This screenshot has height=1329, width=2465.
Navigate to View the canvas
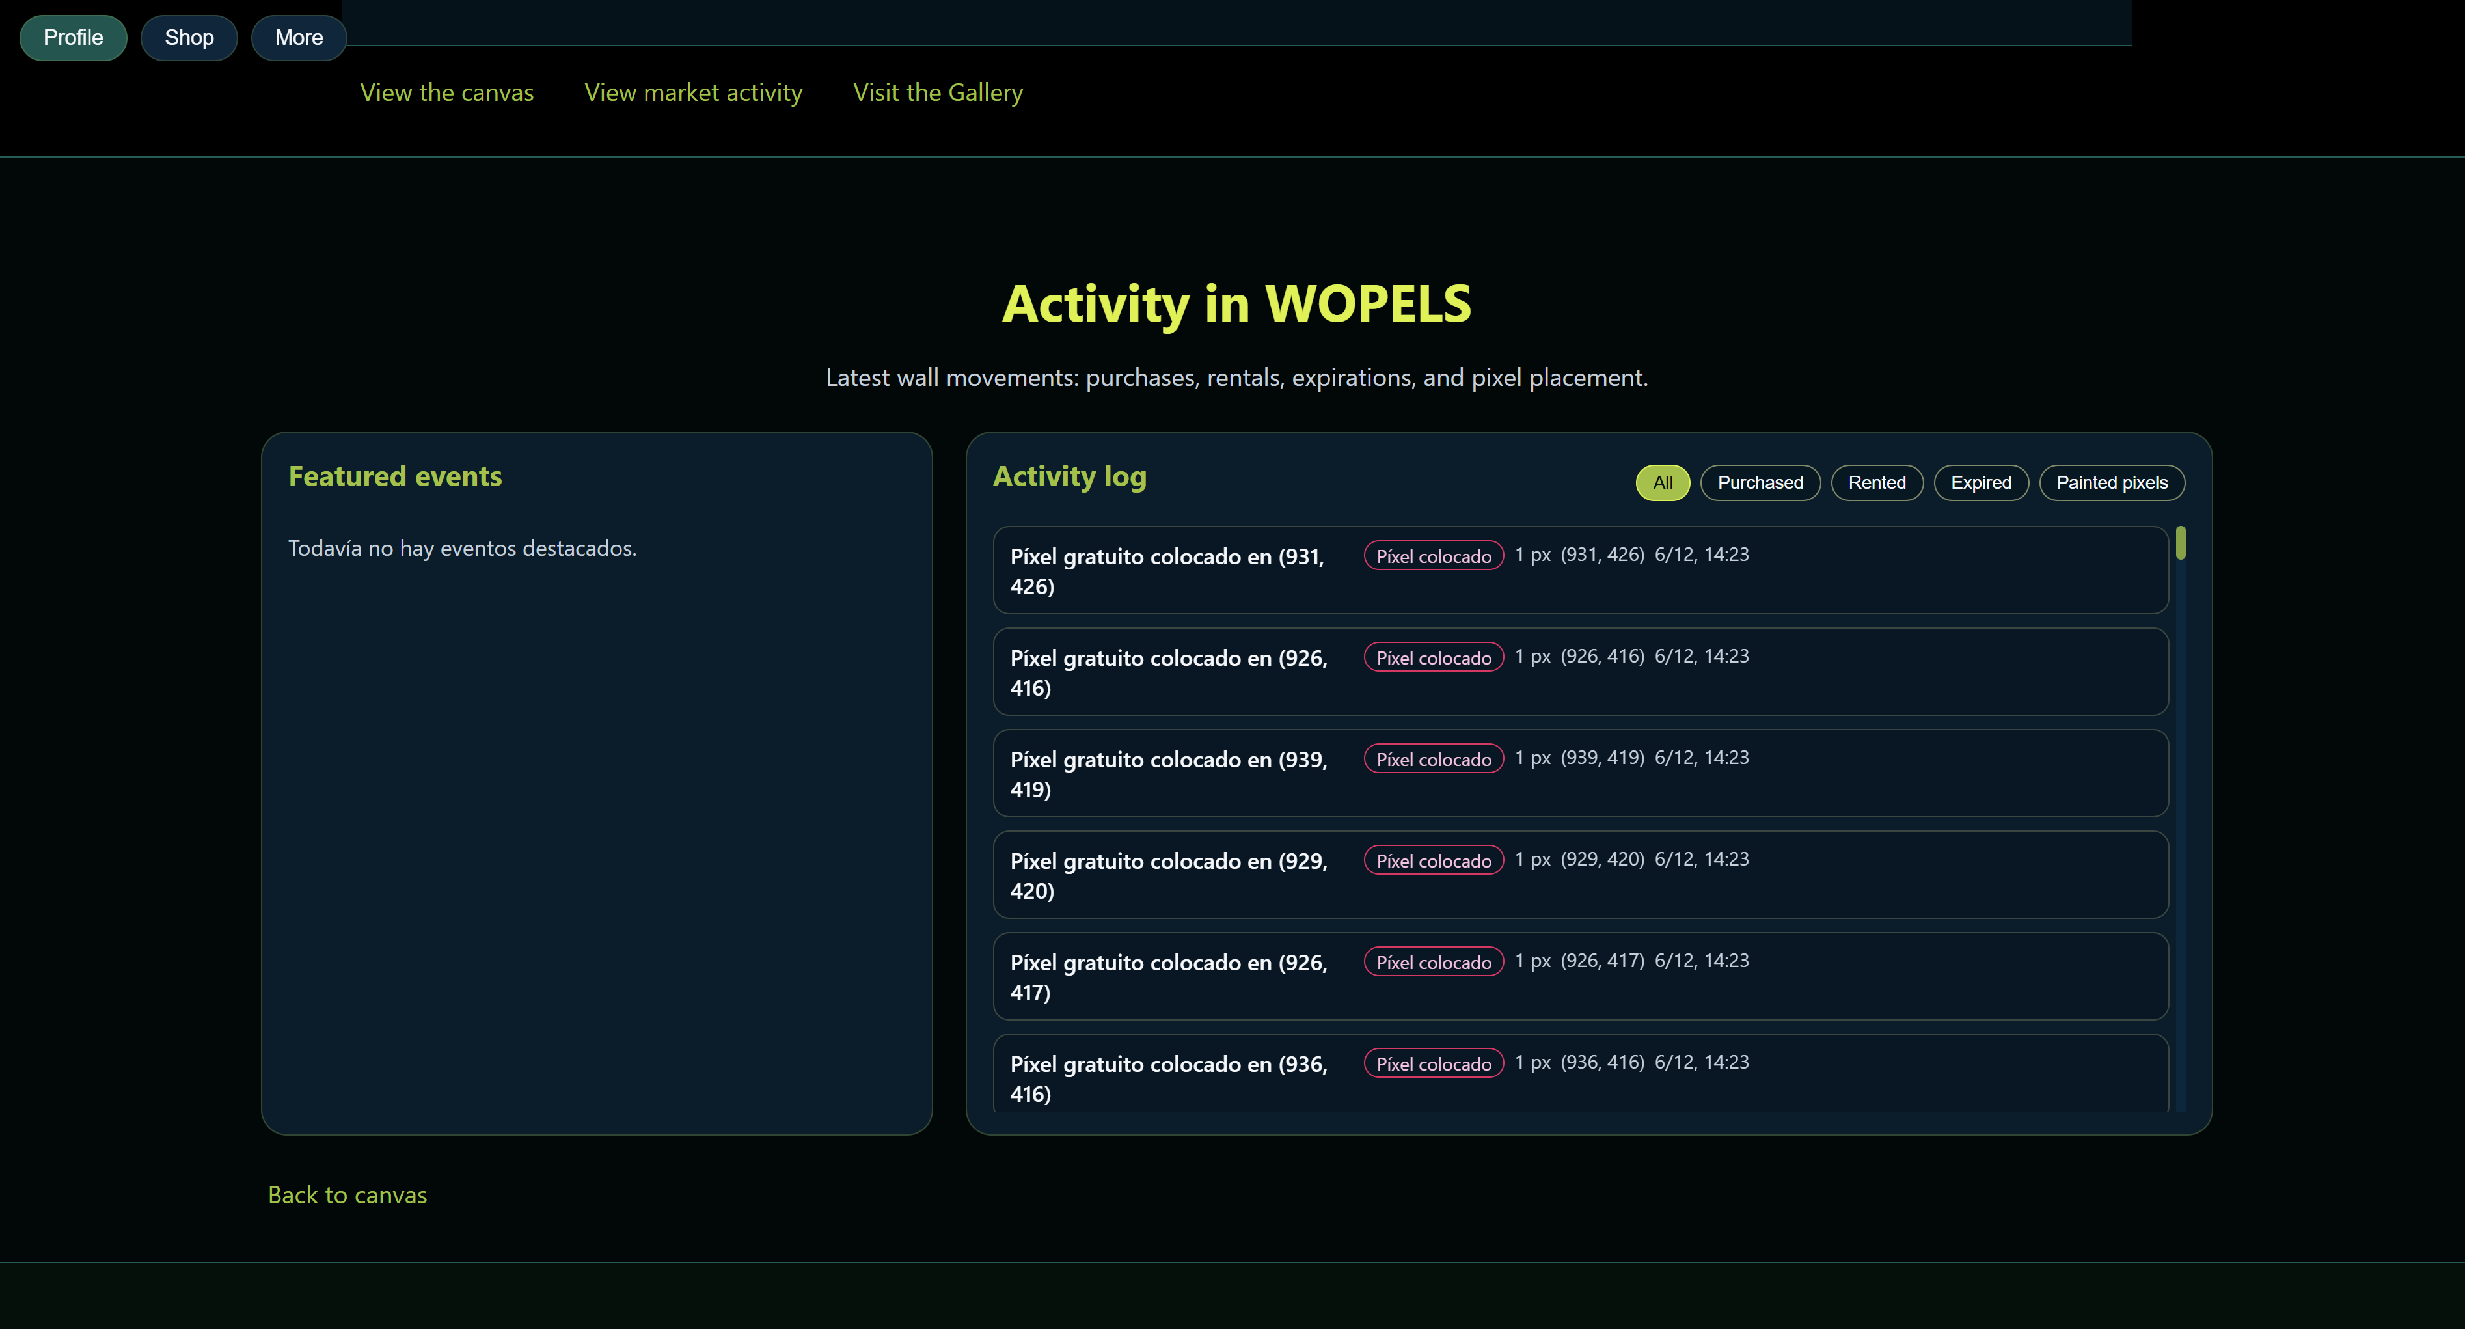447,92
